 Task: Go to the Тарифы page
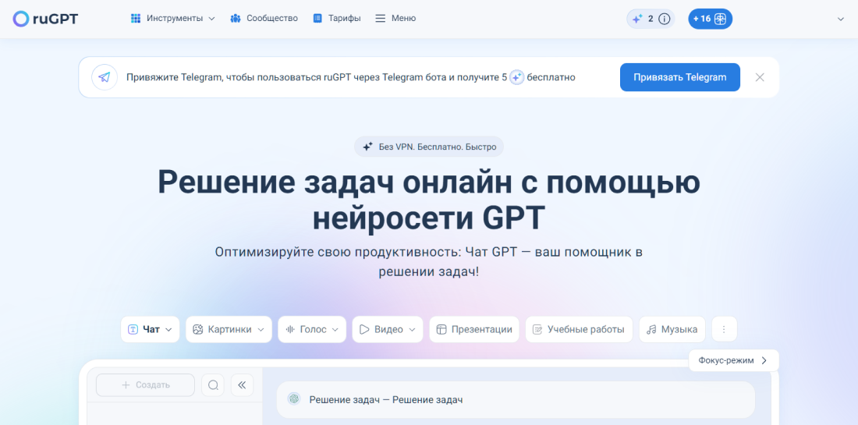coord(337,18)
